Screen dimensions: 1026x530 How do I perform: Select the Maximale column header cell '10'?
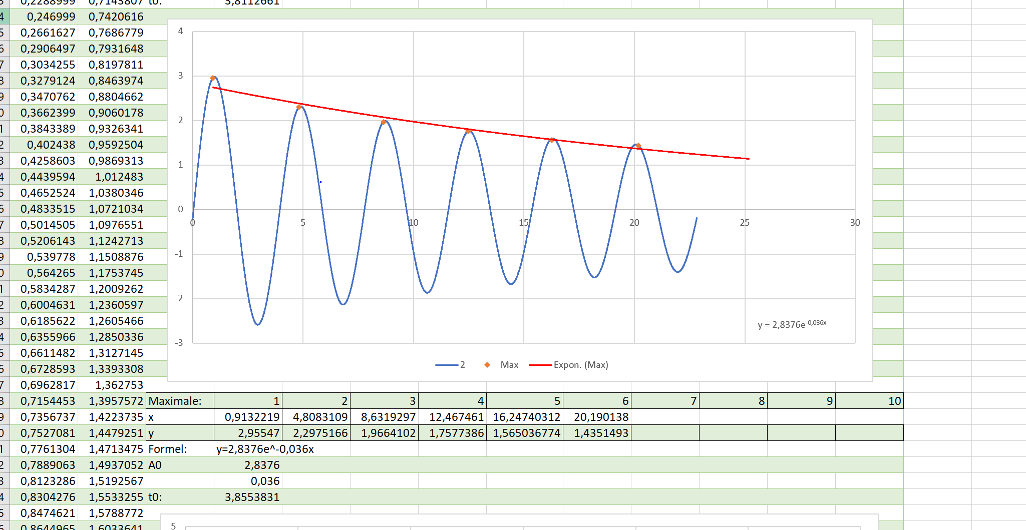point(869,401)
